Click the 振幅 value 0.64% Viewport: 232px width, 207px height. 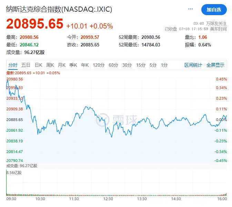[205, 45]
